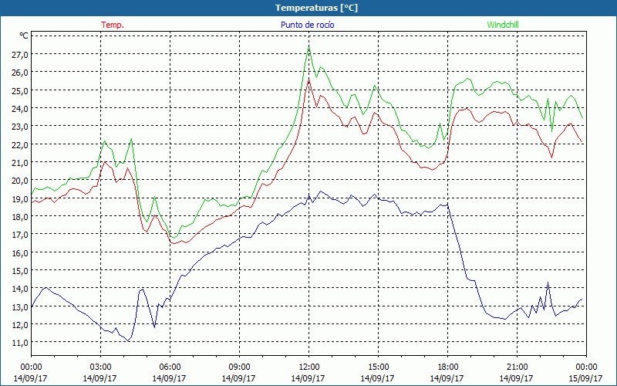Click the 24,0 value on the temperature axis
The width and height of the screenshot is (617, 386).
pos(20,108)
